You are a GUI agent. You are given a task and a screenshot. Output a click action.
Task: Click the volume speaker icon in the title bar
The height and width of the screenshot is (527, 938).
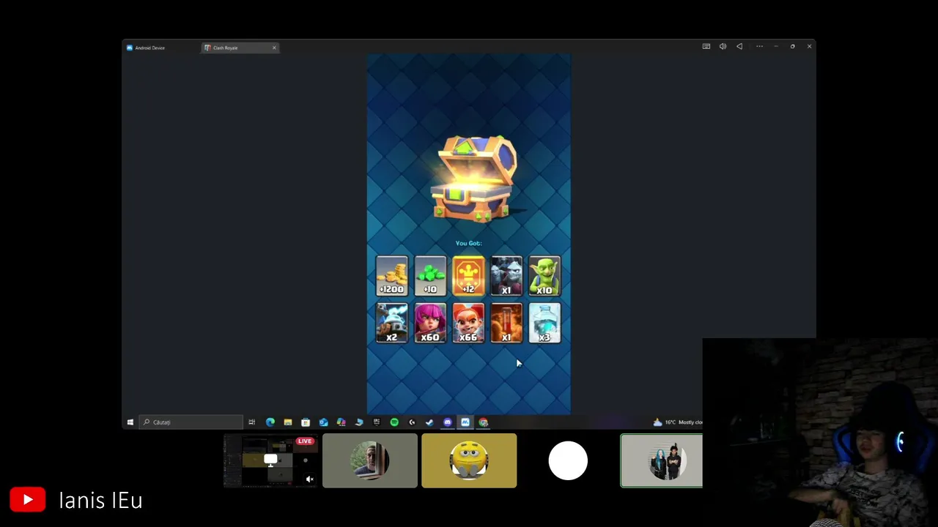click(x=723, y=47)
